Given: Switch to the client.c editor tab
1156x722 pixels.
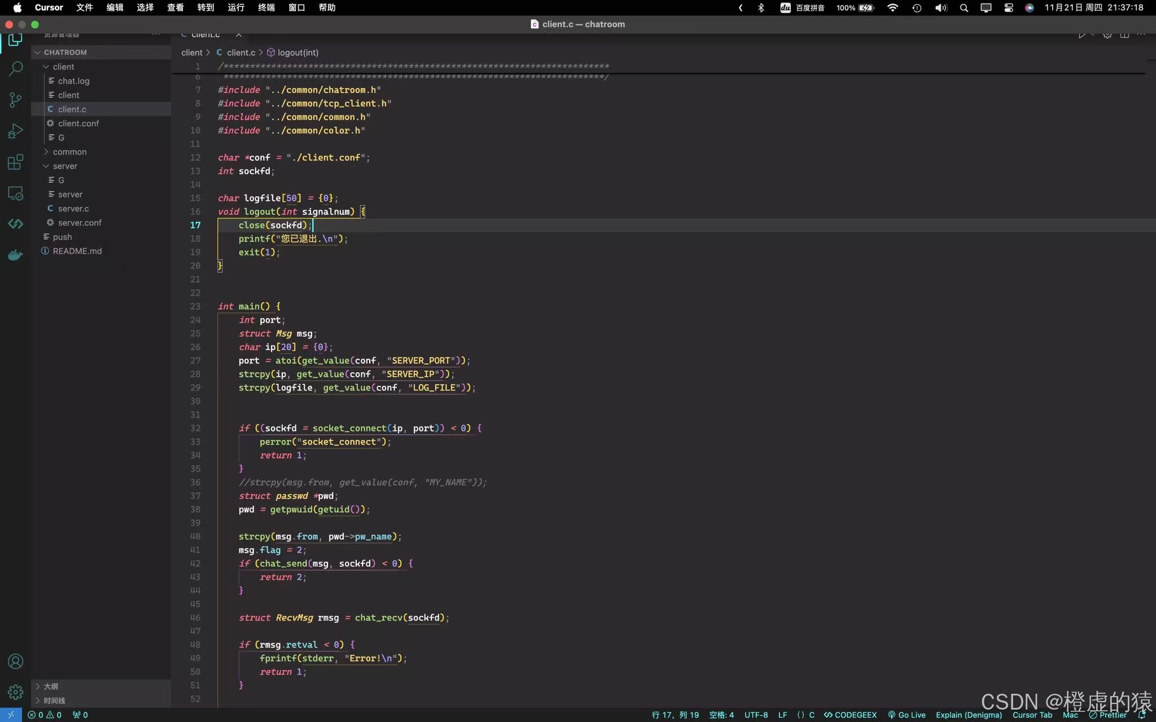Looking at the screenshot, I should pos(206,34).
